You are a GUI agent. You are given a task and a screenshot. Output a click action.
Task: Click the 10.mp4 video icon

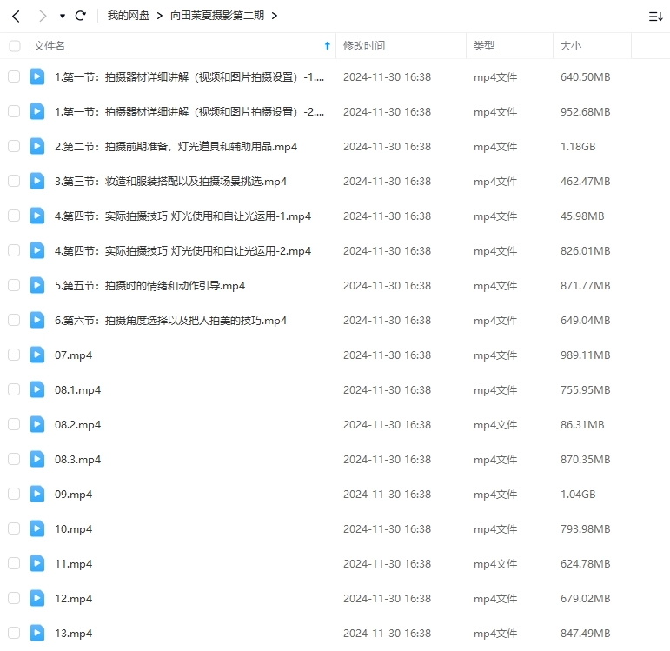pos(37,528)
